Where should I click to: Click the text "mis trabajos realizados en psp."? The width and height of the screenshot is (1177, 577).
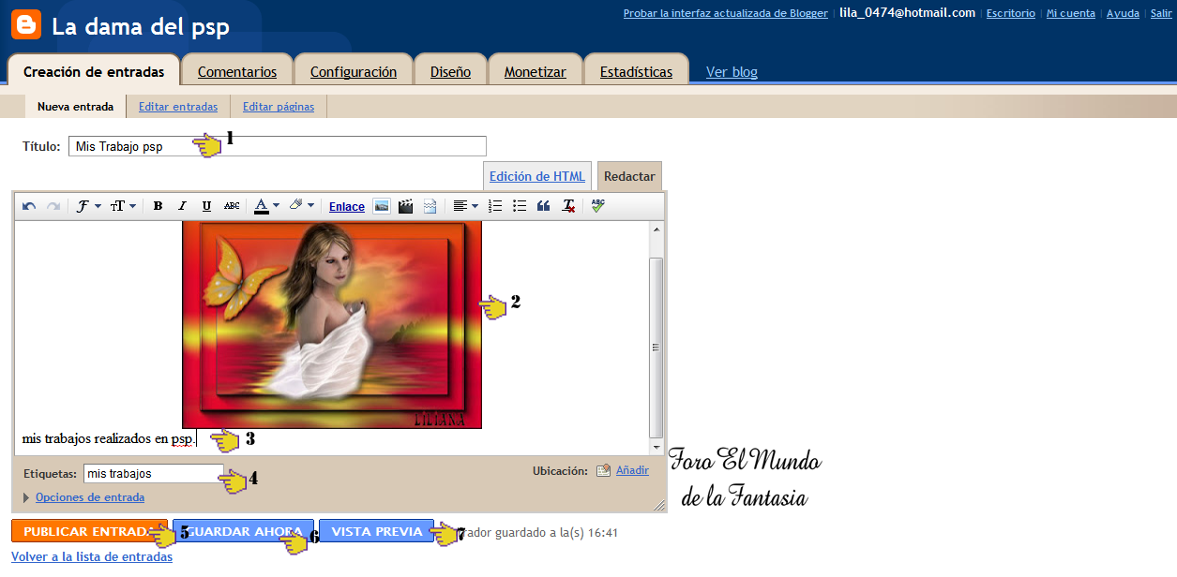point(108,438)
